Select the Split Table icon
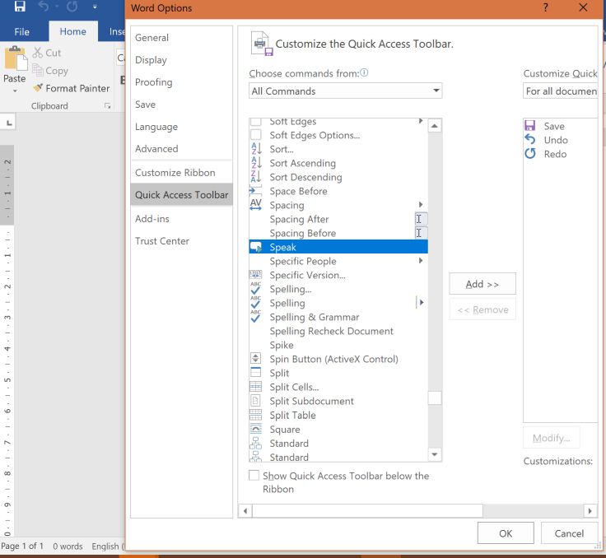The image size is (606, 558). [x=256, y=415]
